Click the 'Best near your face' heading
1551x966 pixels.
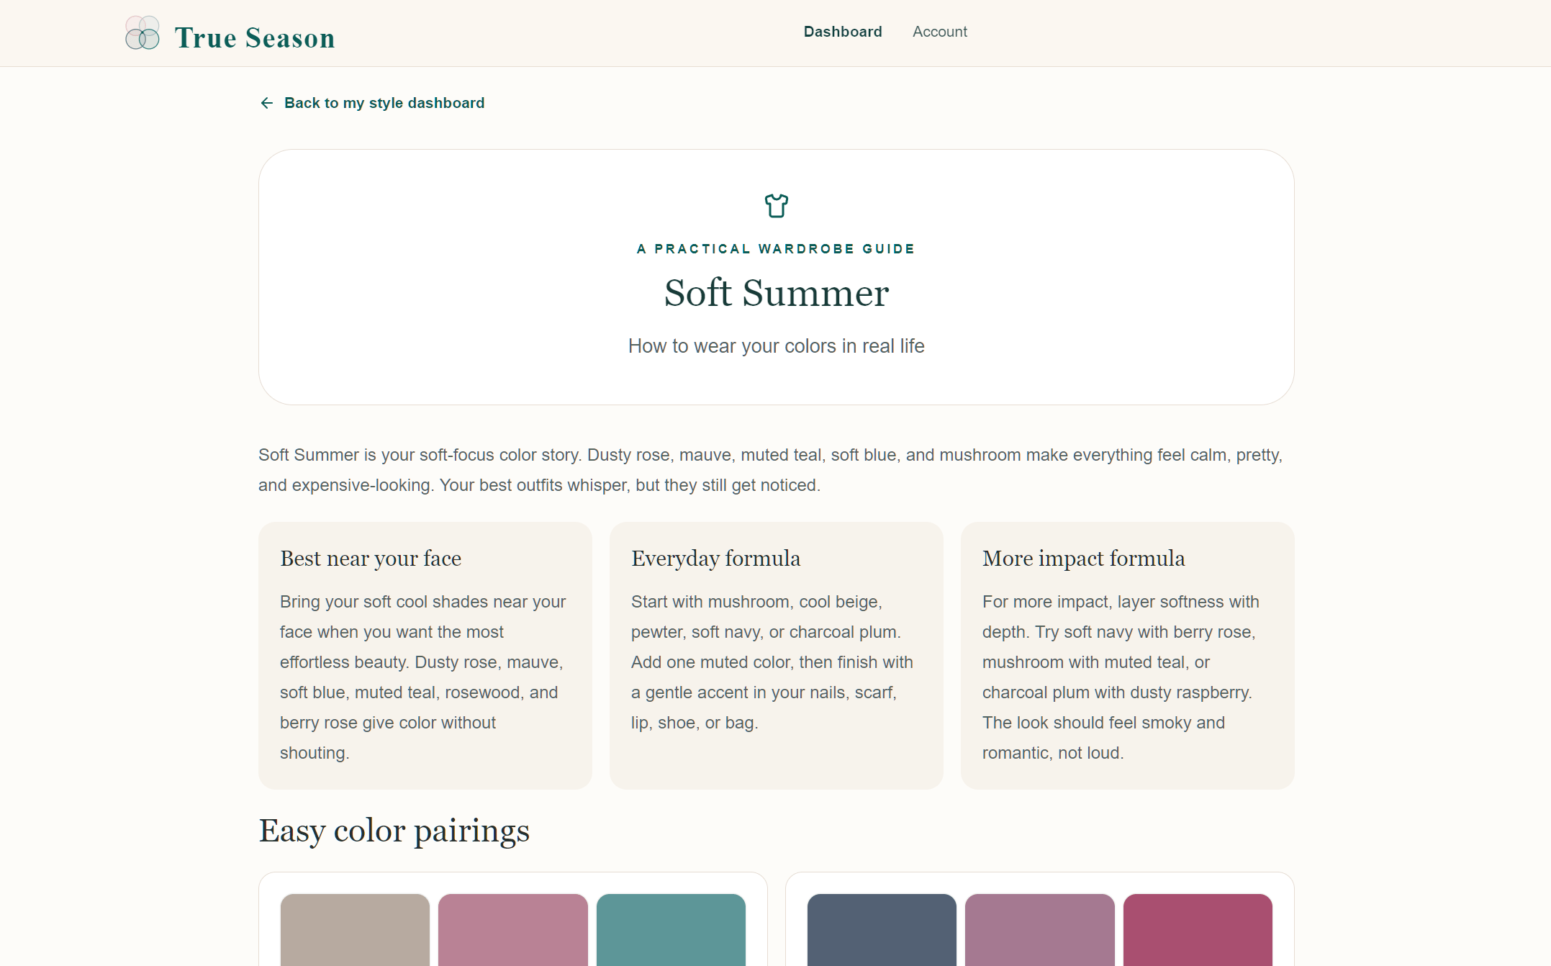[x=371, y=559]
